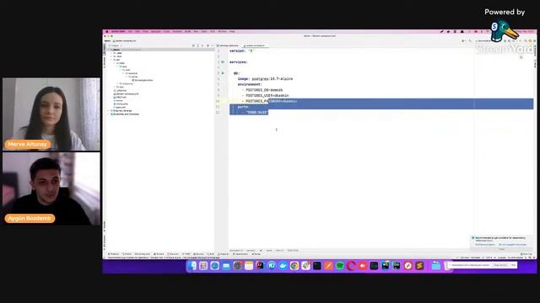Select opened file in Project panel
Viewport: 540px width, 303px height.
click(193, 45)
